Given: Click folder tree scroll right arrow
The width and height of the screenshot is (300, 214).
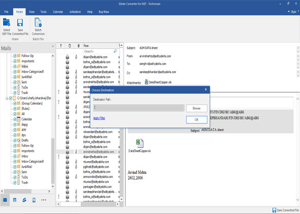Looking at the screenshot, I should tap(49, 191).
